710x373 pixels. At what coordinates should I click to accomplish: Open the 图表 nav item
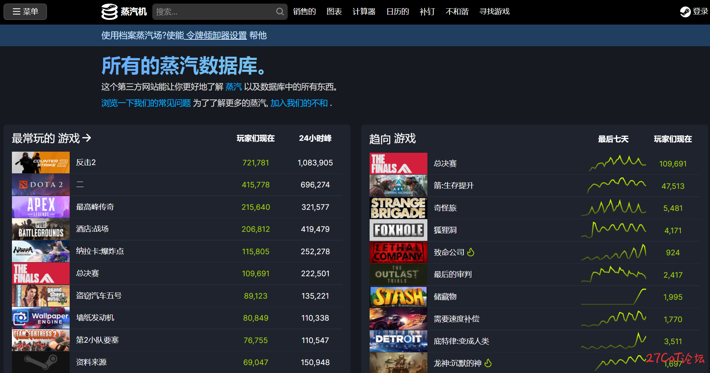click(334, 12)
